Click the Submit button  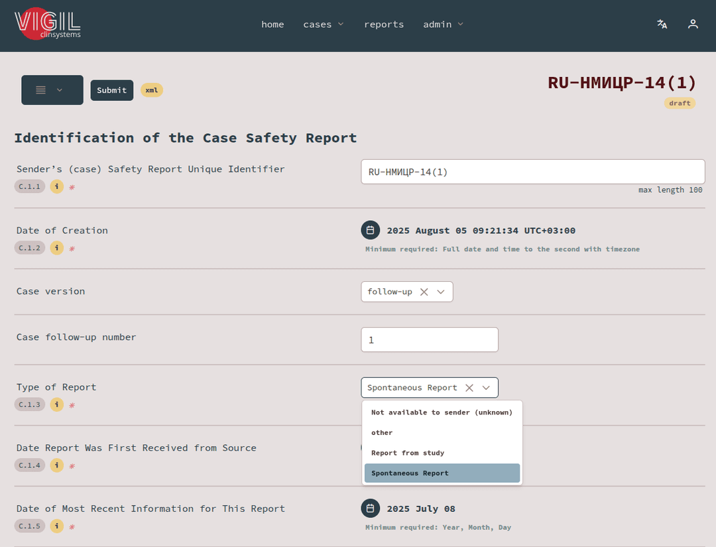(112, 90)
